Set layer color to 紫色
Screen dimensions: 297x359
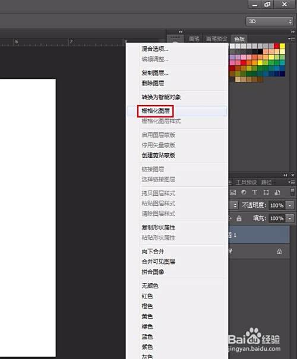pos(177,347)
